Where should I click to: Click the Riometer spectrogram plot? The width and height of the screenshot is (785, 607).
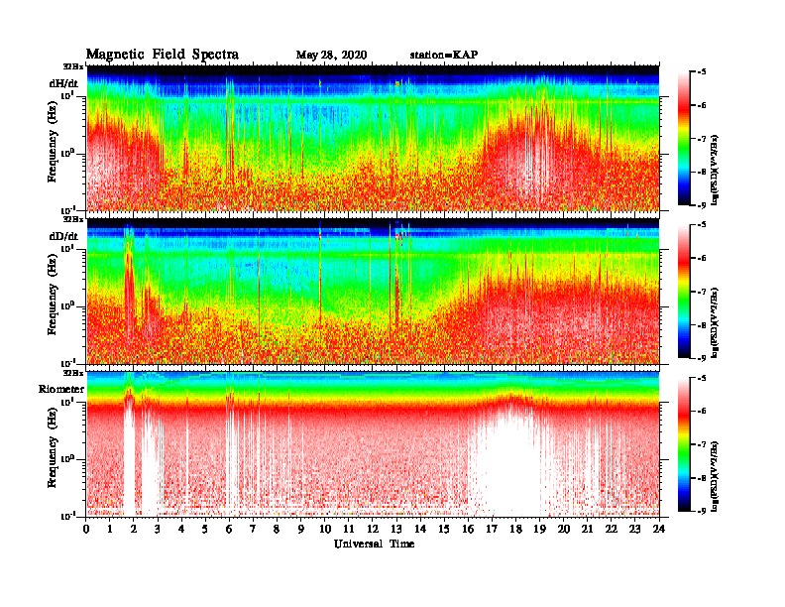(373, 444)
